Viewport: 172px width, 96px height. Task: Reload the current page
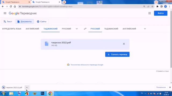click(11, 6)
